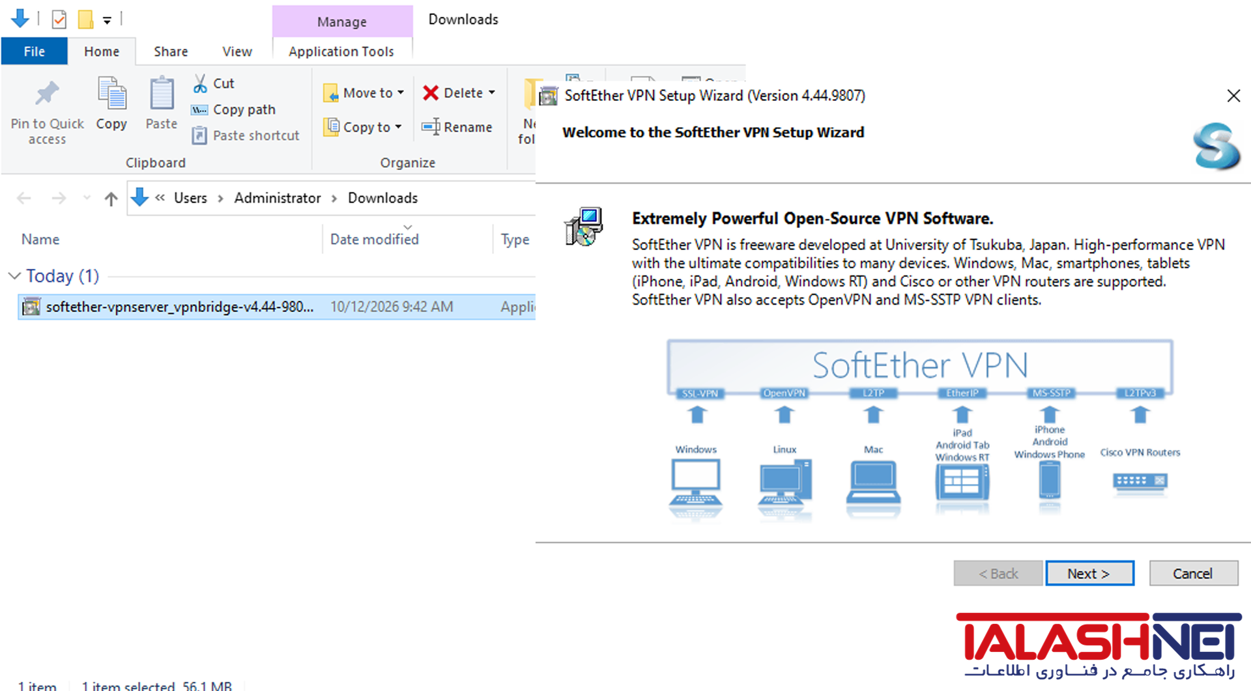Click the Paste shortcut icon

point(199,135)
